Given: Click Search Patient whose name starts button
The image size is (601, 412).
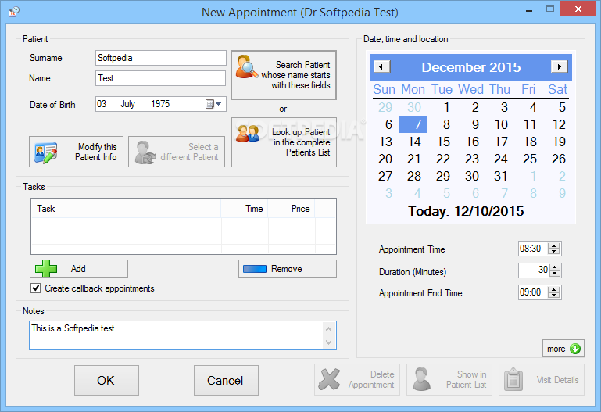Looking at the screenshot, I should [284, 75].
